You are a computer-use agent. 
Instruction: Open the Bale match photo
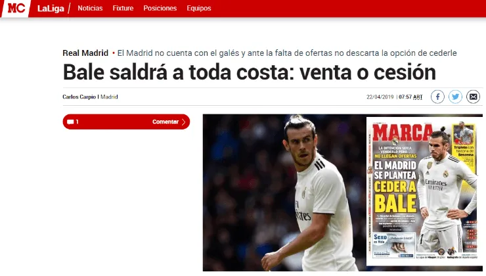coord(284,193)
